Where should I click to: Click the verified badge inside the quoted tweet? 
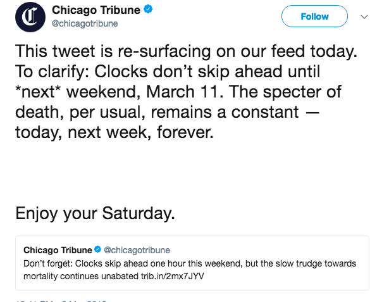tap(97, 250)
